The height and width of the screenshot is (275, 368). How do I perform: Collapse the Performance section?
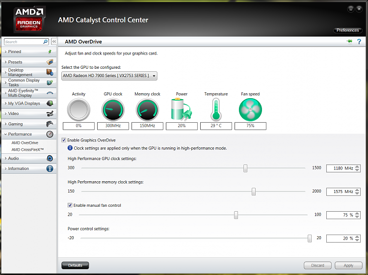tap(29, 134)
